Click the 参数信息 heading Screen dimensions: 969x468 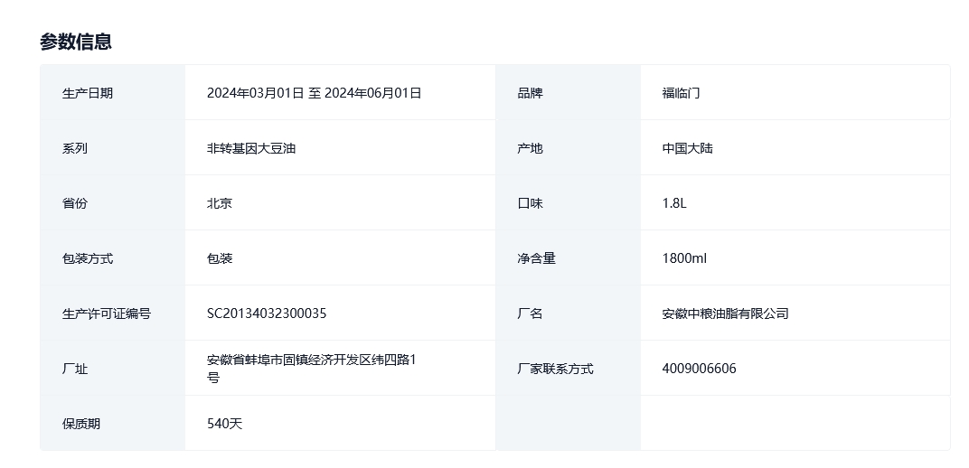[x=76, y=42]
